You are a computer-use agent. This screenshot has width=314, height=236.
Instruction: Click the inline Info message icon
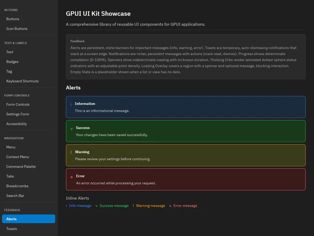(66, 206)
